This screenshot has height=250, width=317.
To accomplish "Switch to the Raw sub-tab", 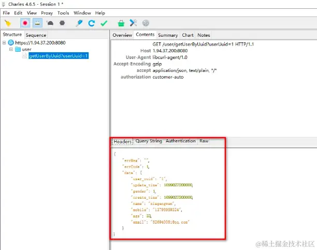I will (x=204, y=141).
